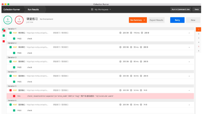Image resolution: width=202 pixels, height=114 pixels.
Task: Click the red FAIL square in Iteration 5
Action: click(x=14, y=96)
